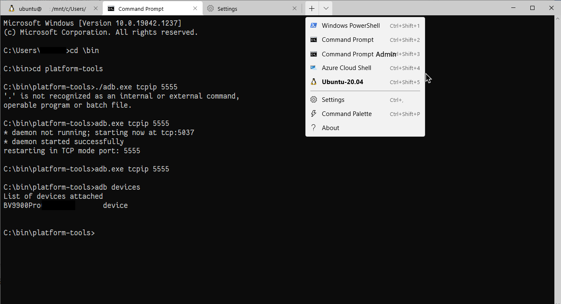This screenshot has width=561, height=304.
Task: Click the question mark icon next to About
Action: coord(314,128)
